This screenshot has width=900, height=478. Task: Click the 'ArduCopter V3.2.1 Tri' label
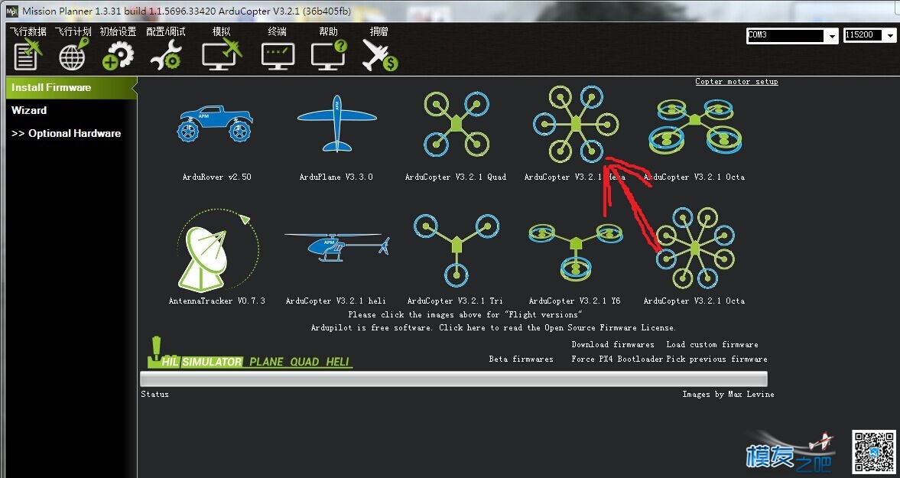455,301
